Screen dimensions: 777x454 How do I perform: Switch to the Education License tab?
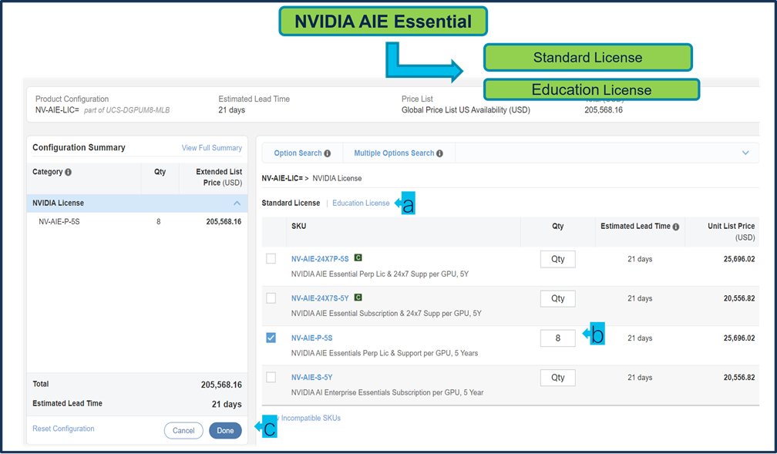(361, 203)
